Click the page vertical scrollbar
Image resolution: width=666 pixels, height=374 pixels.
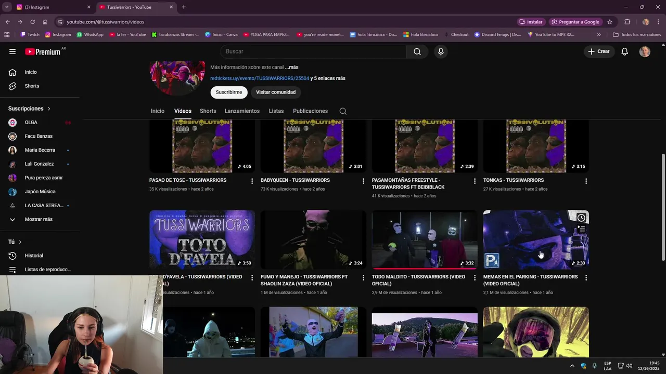pos(663,208)
